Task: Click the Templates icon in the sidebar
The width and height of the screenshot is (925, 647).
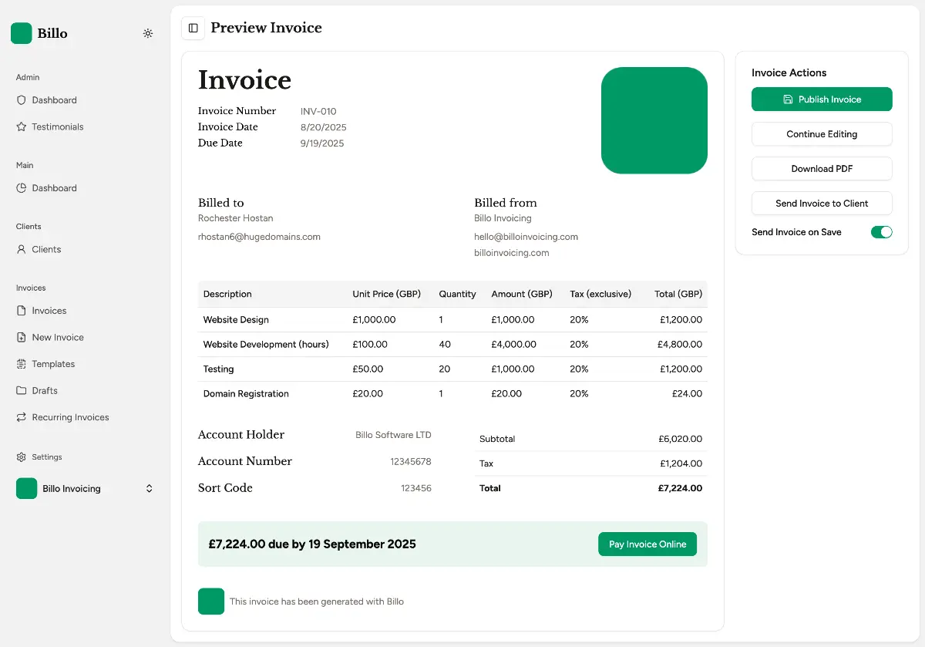Action: (22, 364)
